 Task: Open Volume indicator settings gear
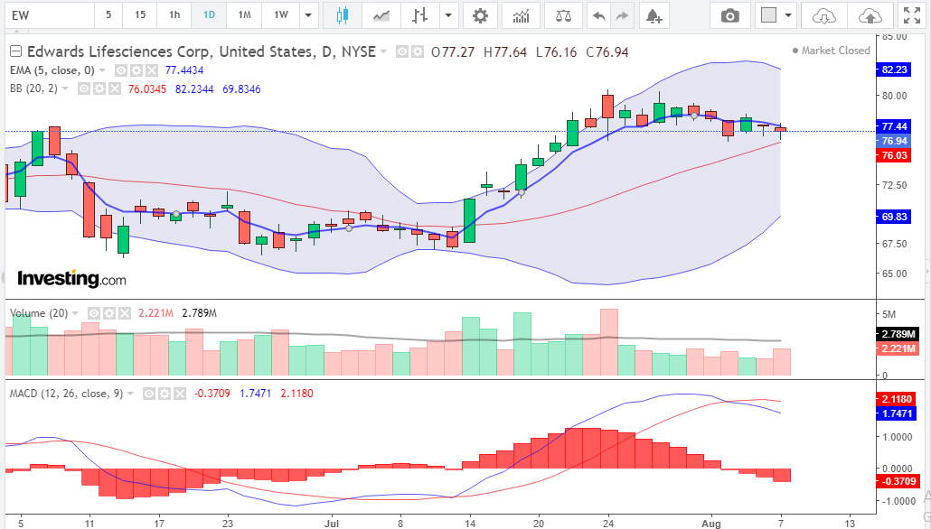[109, 313]
